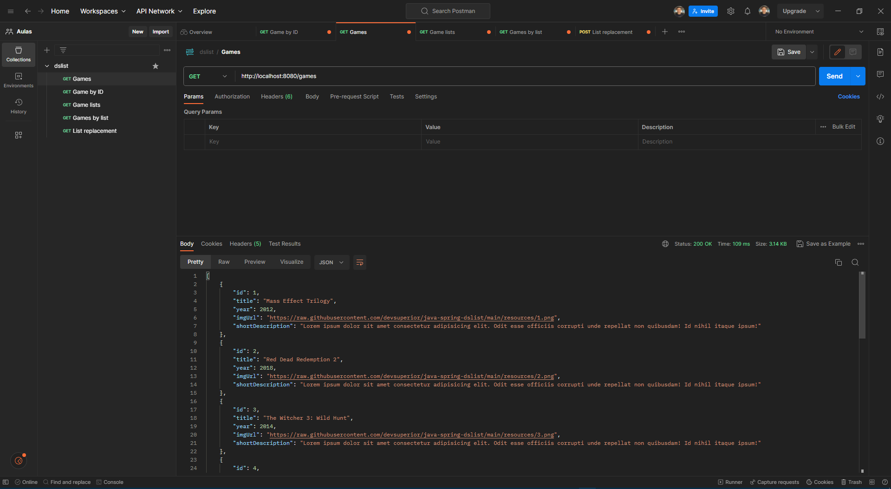891x489 pixels.
Task: Search within the response body
Action: tap(855, 262)
